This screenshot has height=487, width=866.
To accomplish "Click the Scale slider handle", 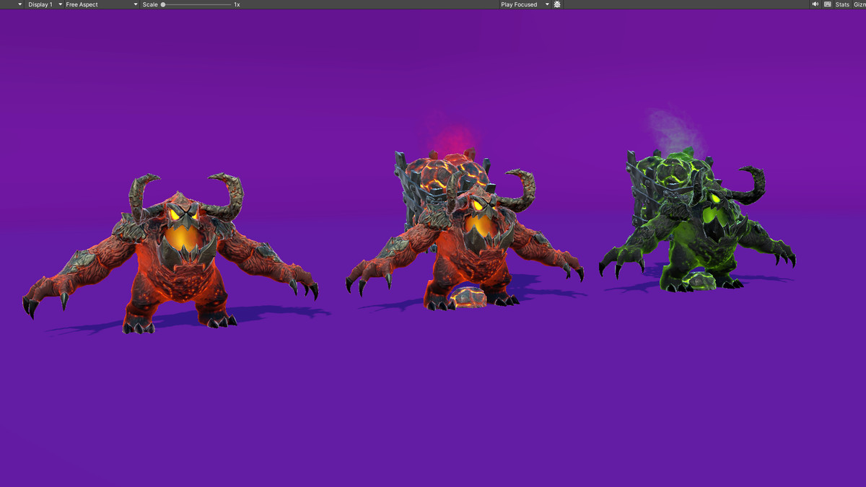I will pyautogui.click(x=164, y=4).
